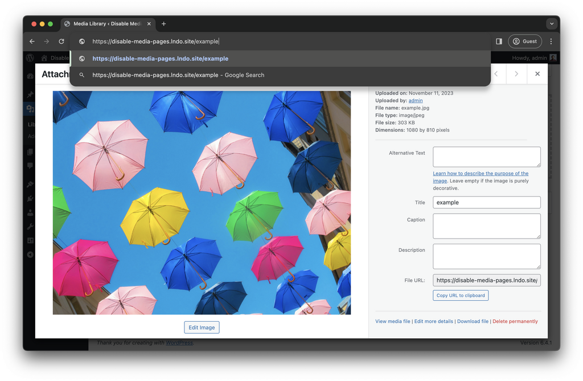The width and height of the screenshot is (583, 381).
Task: Open the Guest profile menu
Action: click(525, 42)
